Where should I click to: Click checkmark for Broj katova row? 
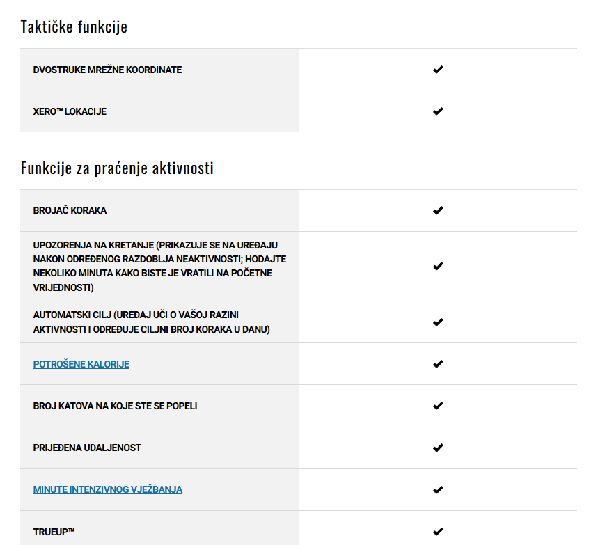point(438,406)
